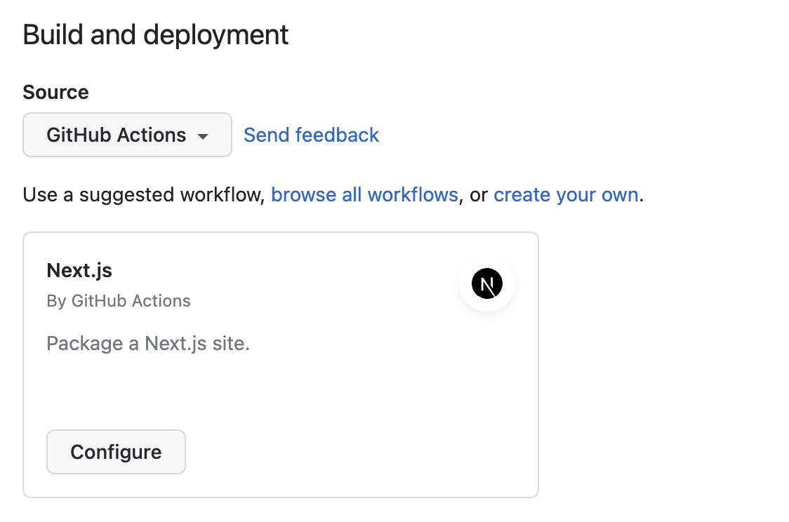
Task: Choose GitHub Actions as deployment source
Action: [x=127, y=135]
